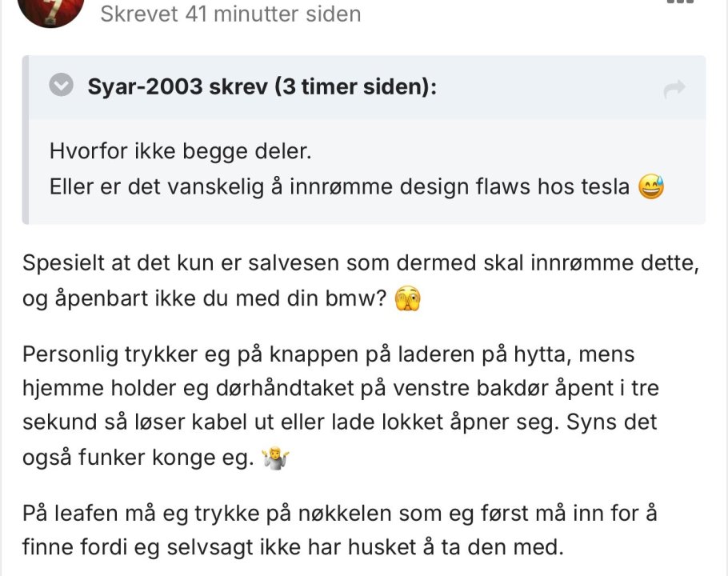The height and width of the screenshot is (576, 728).
Task: Click the share arrow in quote header
Action: 675,89
